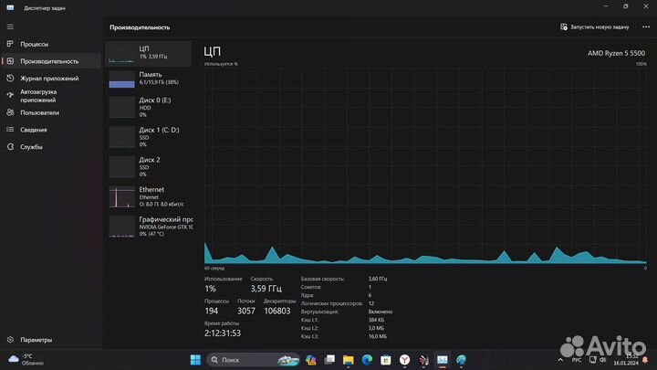
Task: Open the Процессы page
Action: 50,44
